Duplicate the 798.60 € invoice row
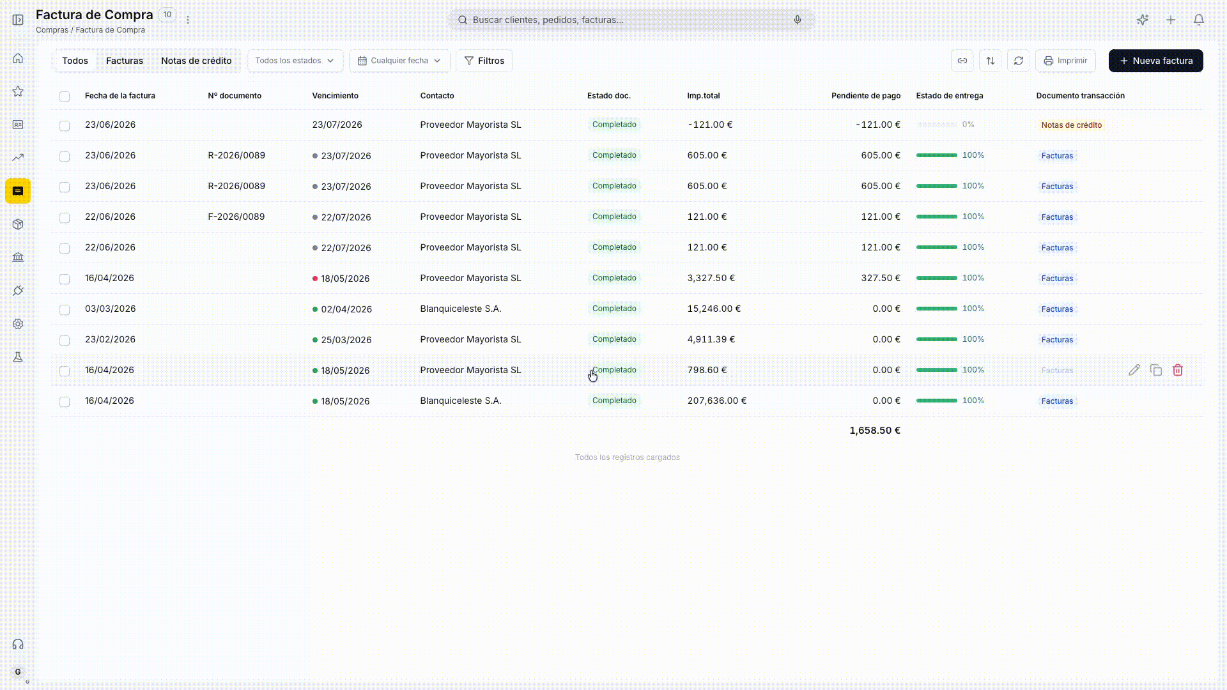This screenshot has height=690, width=1227. pos(1156,370)
